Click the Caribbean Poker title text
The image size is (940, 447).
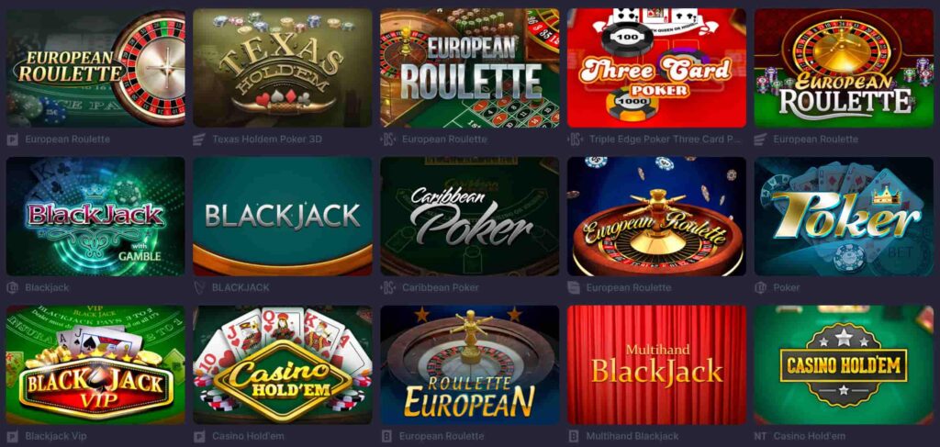tap(441, 287)
